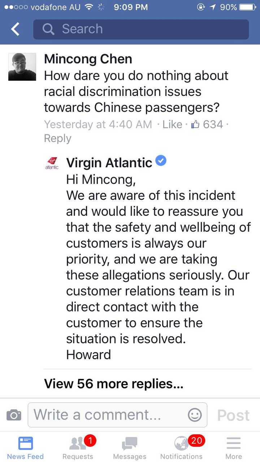Tap the verified badge next to Virgin Atlantic

pos(161,161)
